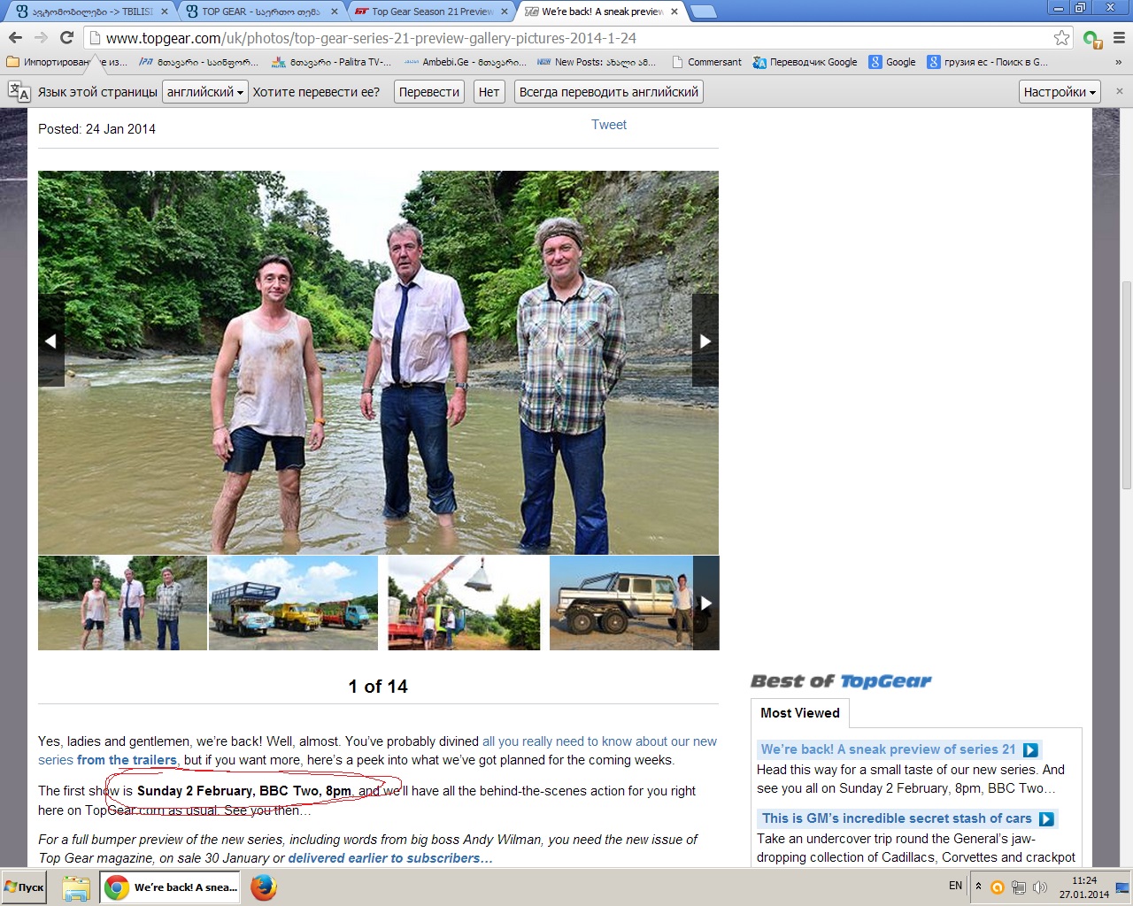Screen dimensions: 1133x906
Task: Open the New Posts bookmark
Action: pos(597,62)
